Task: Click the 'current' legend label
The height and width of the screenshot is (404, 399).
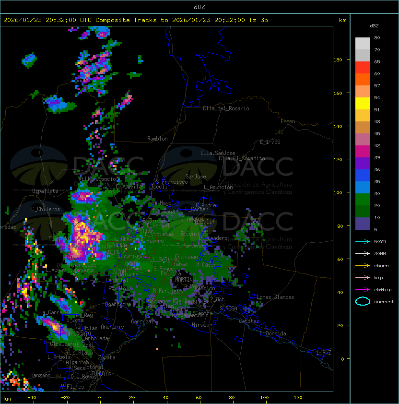Action: [384, 301]
